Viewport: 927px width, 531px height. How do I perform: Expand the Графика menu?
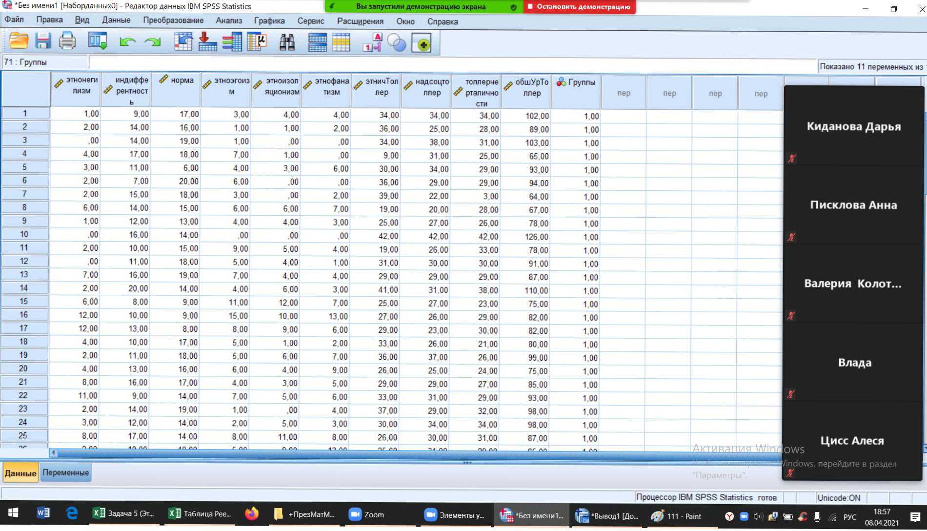pos(269,20)
